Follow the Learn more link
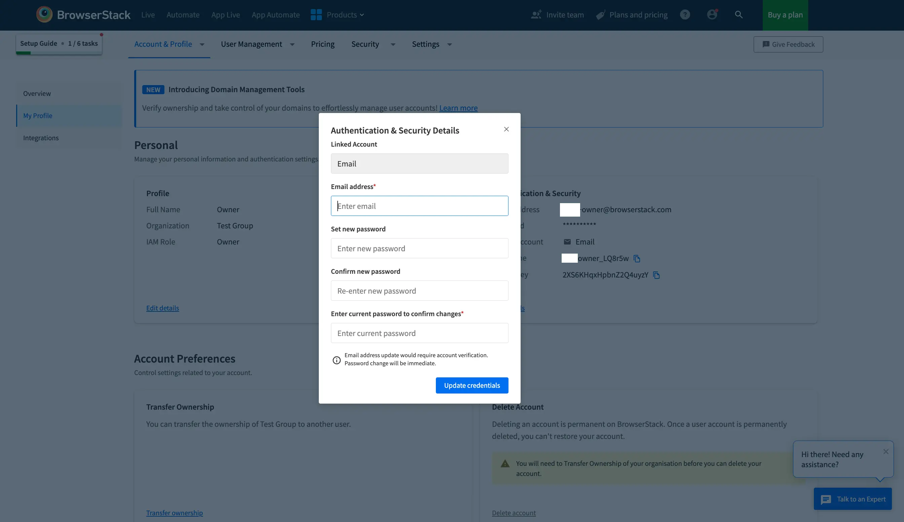Image resolution: width=904 pixels, height=522 pixels. (x=458, y=108)
